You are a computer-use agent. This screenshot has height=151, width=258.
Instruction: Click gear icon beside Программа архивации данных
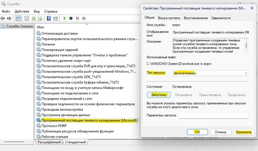coord(39,115)
